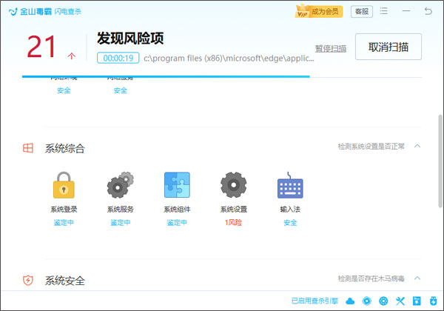Click the cloud engine icon in footer
This screenshot has width=444, height=311.
click(x=350, y=301)
